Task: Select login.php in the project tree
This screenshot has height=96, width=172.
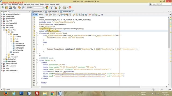Action: [x=16, y=52]
